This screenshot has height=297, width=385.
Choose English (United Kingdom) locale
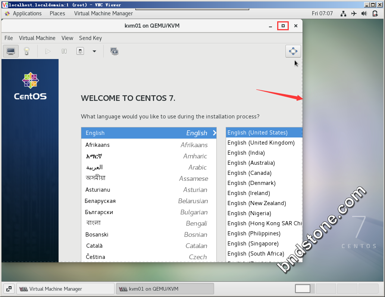[264, 143]
